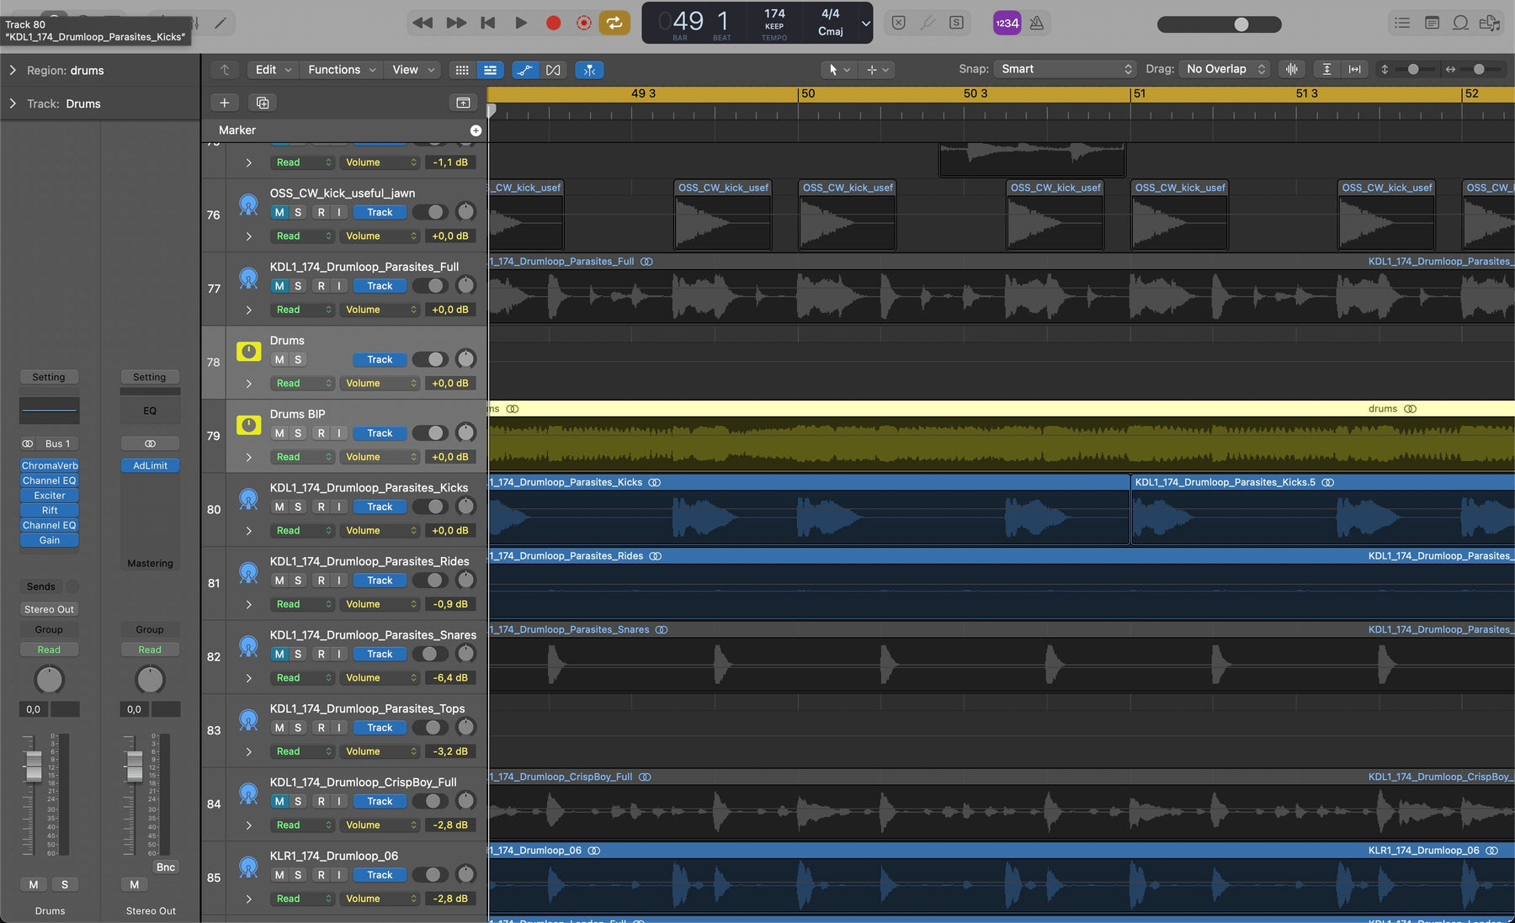Open the Note Pads panel

(1432, 23)
